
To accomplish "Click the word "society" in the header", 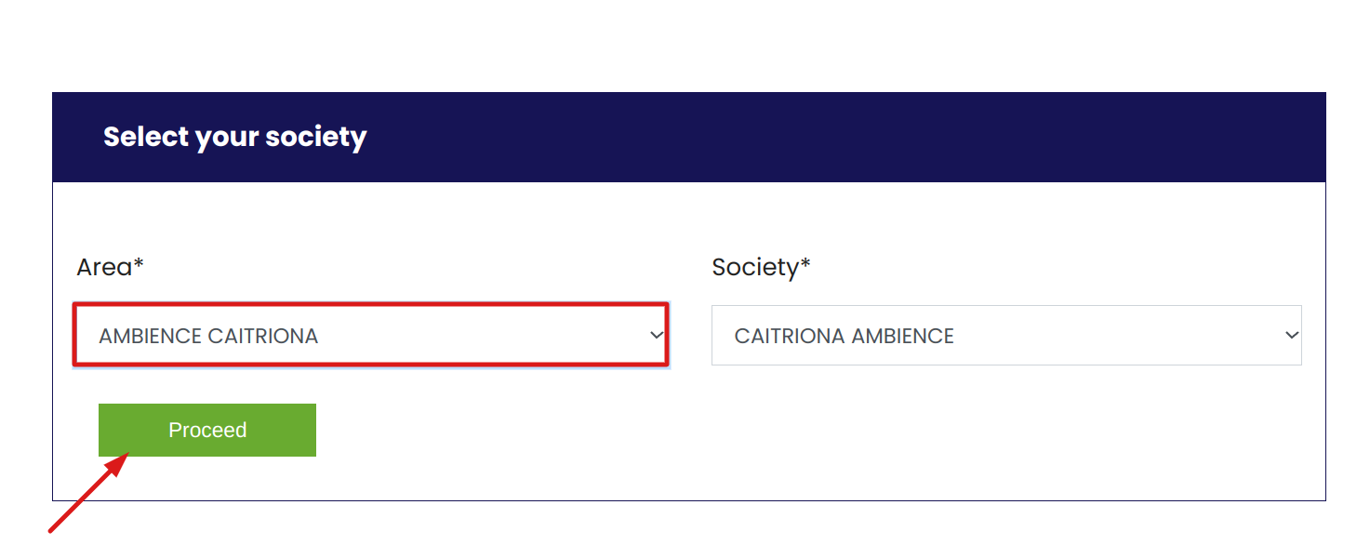I will pos(315,137).
